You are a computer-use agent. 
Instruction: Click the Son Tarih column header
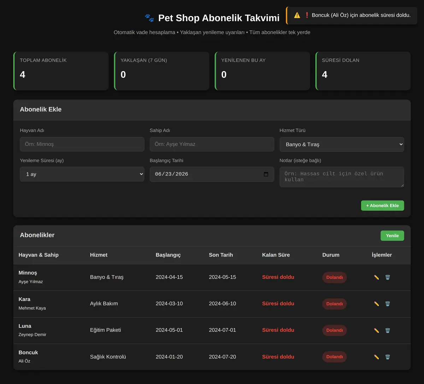221,255
